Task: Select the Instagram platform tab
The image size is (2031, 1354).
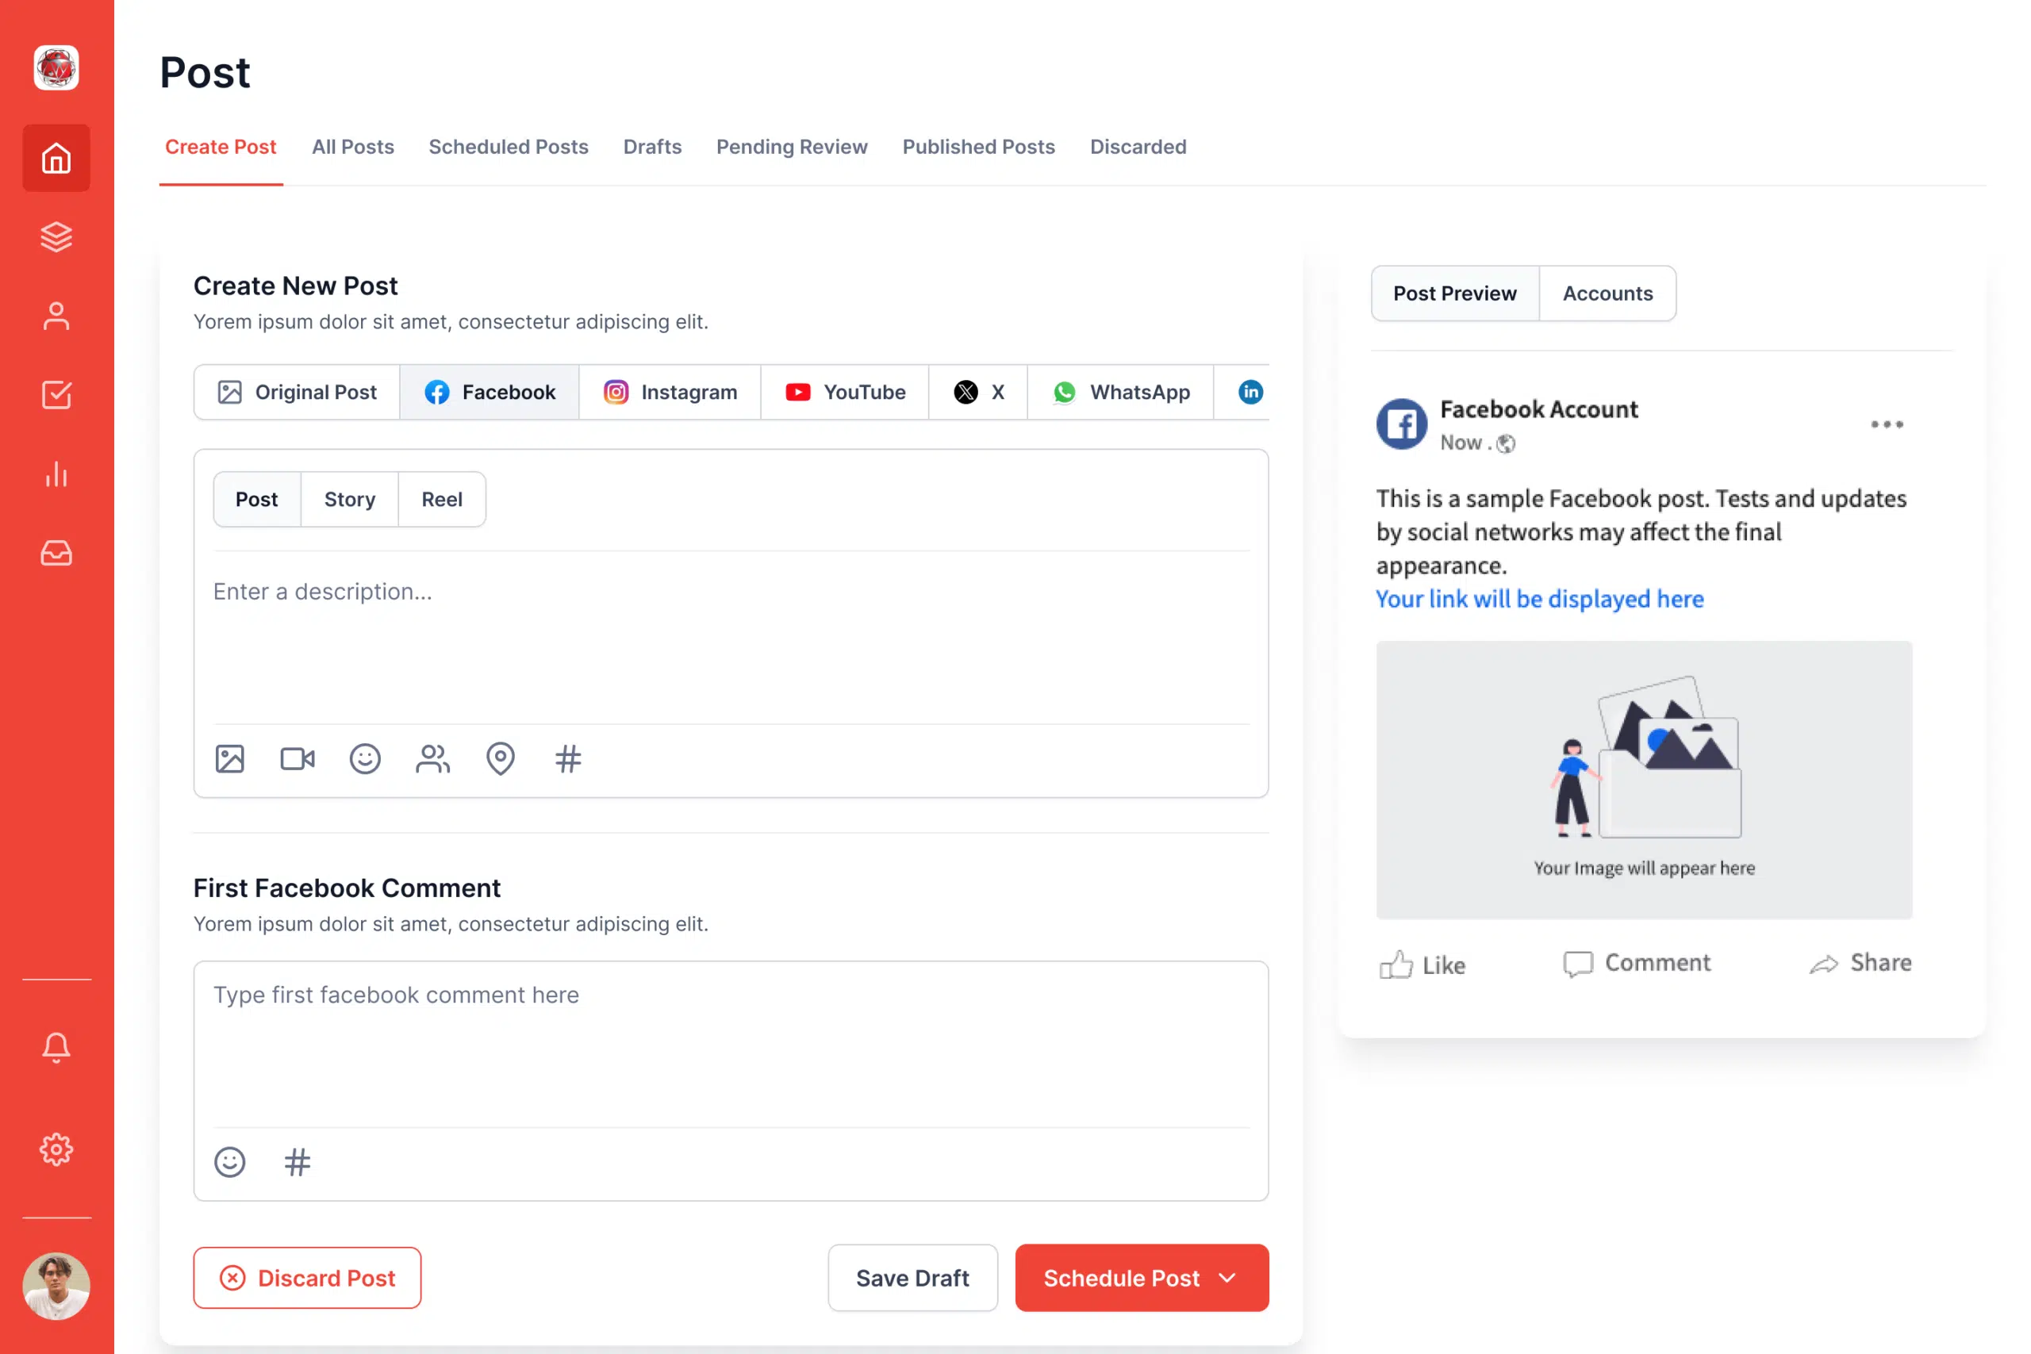Action: click(670, 392)
